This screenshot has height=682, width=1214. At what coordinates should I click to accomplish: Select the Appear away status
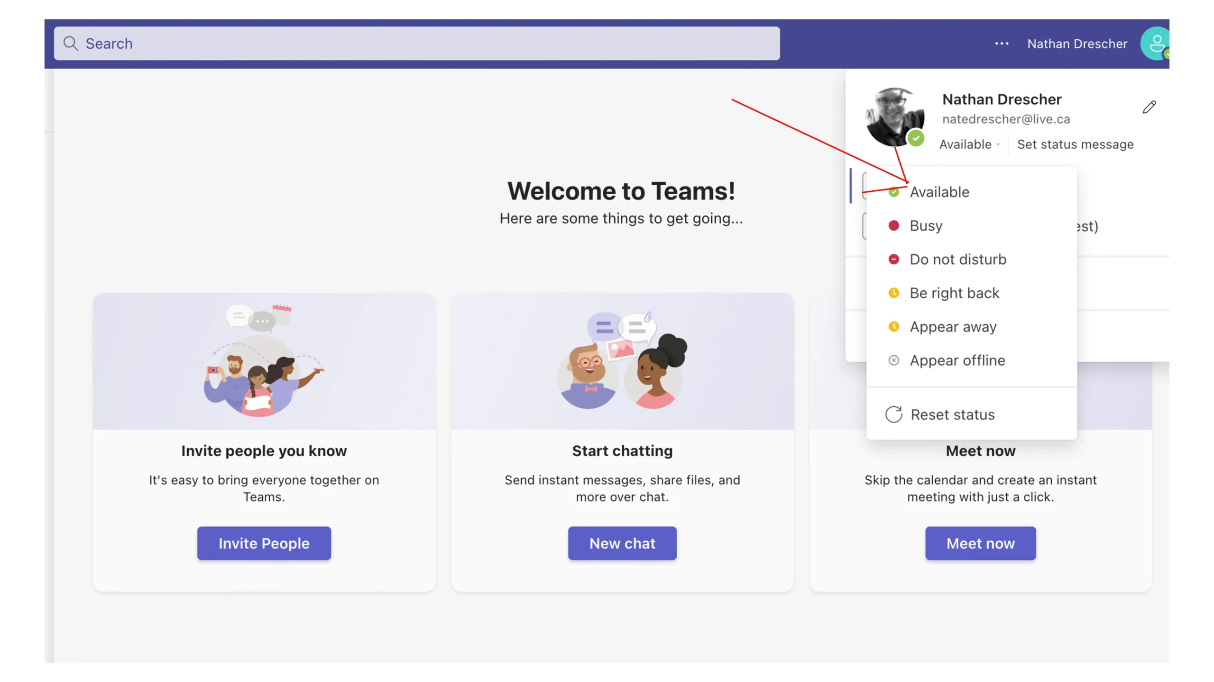(953, 326)
